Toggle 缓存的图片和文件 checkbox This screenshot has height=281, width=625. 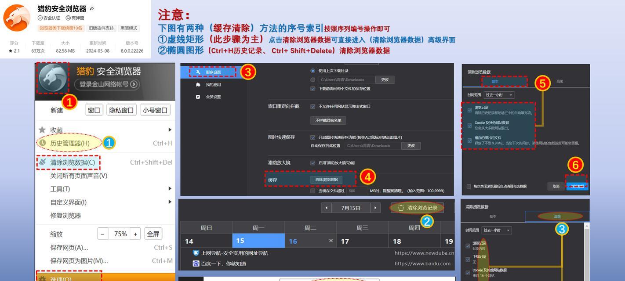[470, 140]
